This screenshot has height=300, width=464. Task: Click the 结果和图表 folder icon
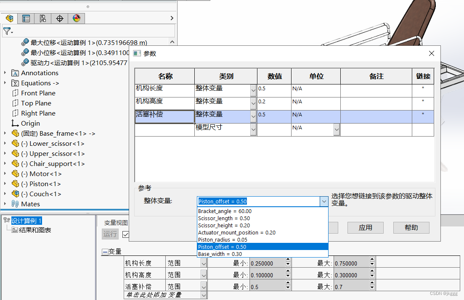(14, 230)
